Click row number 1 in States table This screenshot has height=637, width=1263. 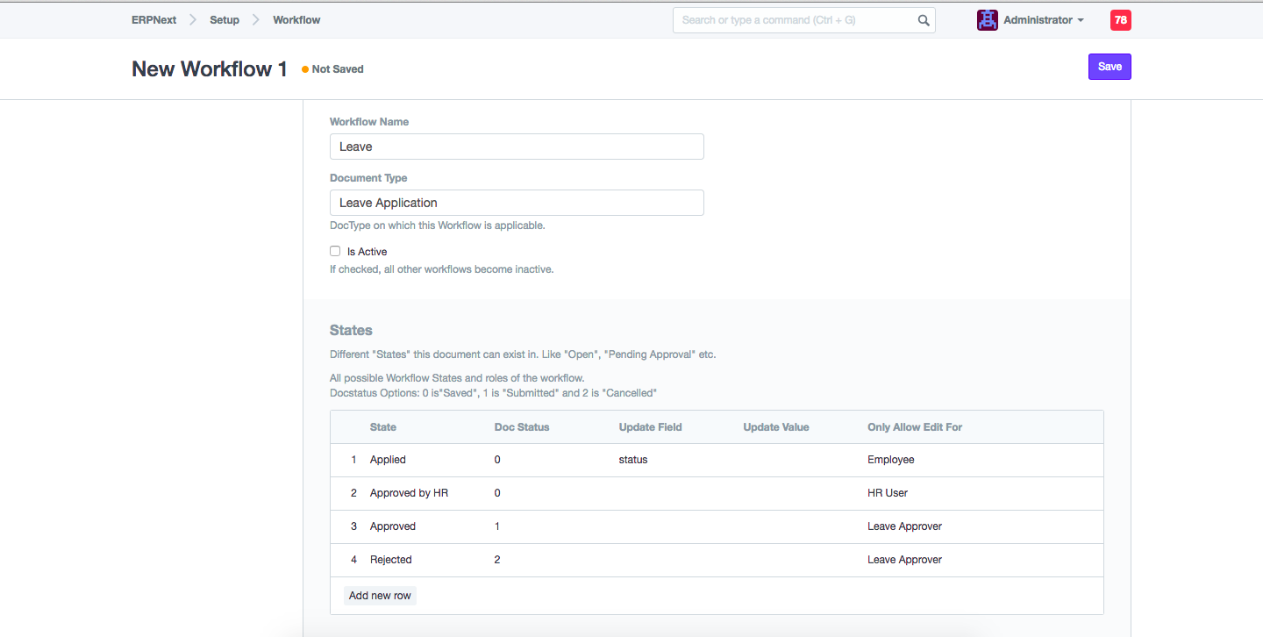coord(354,460)
